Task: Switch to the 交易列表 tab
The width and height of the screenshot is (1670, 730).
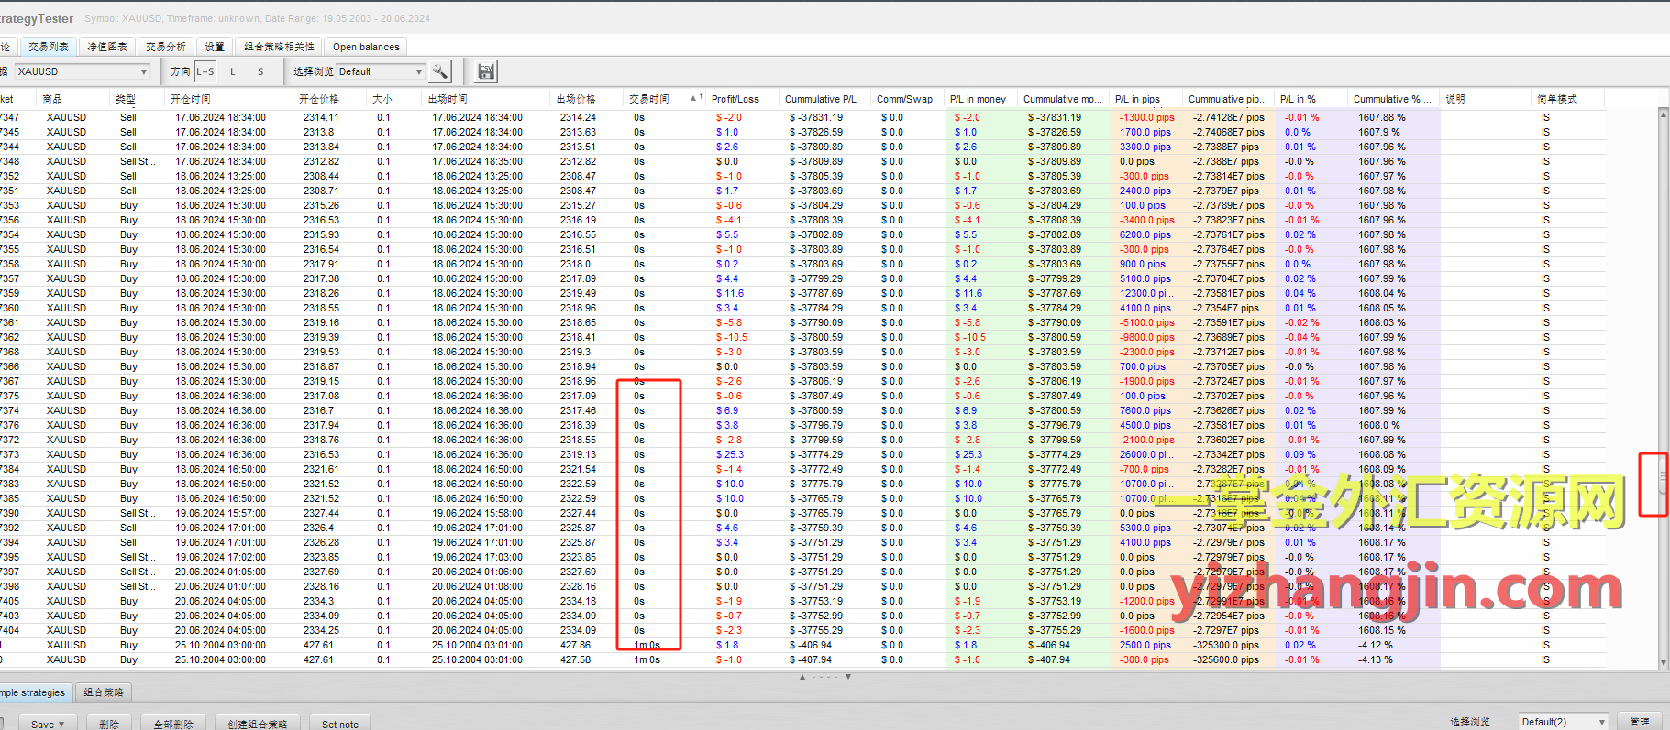Action: click(x=48, y=47)
